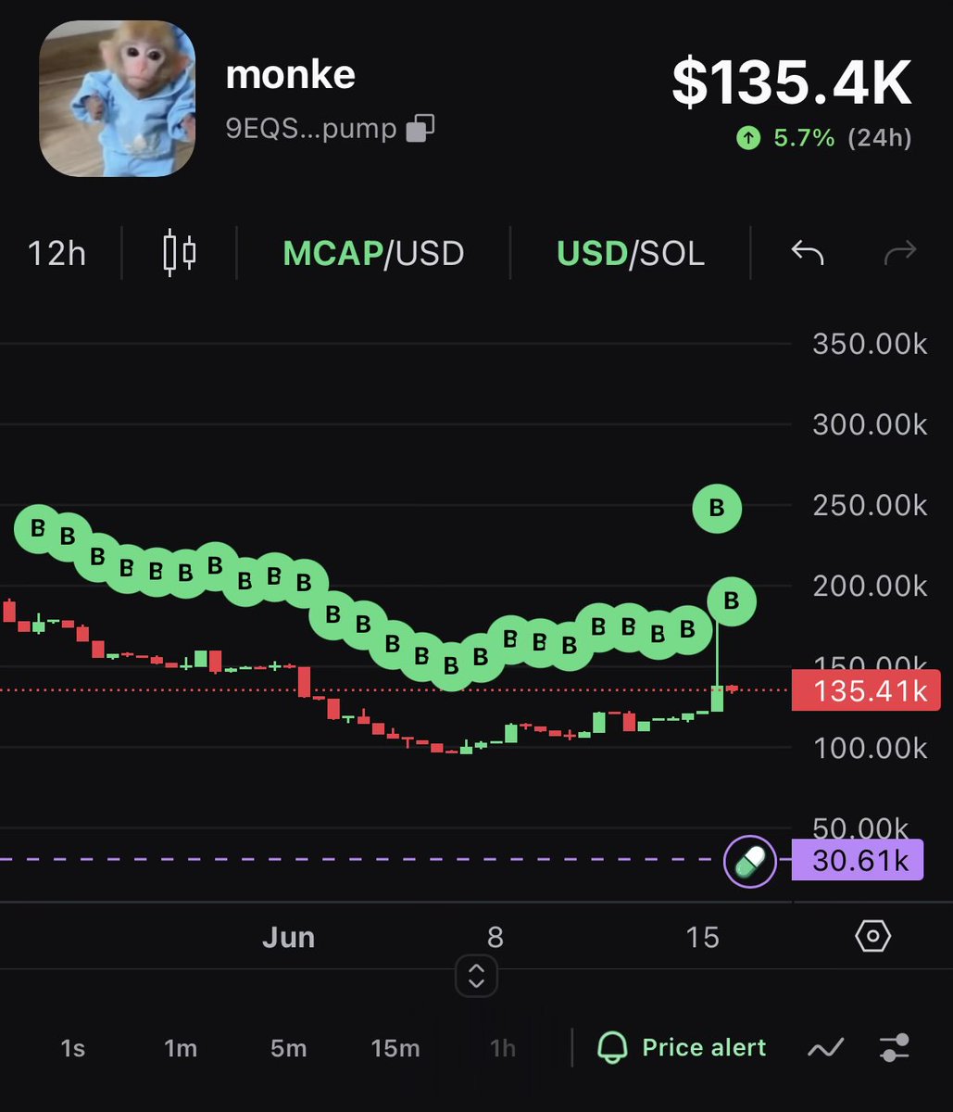Tap the 100.00k axis label
The height and width of the screenshot is (1112, 953).
tap(870, 747)
